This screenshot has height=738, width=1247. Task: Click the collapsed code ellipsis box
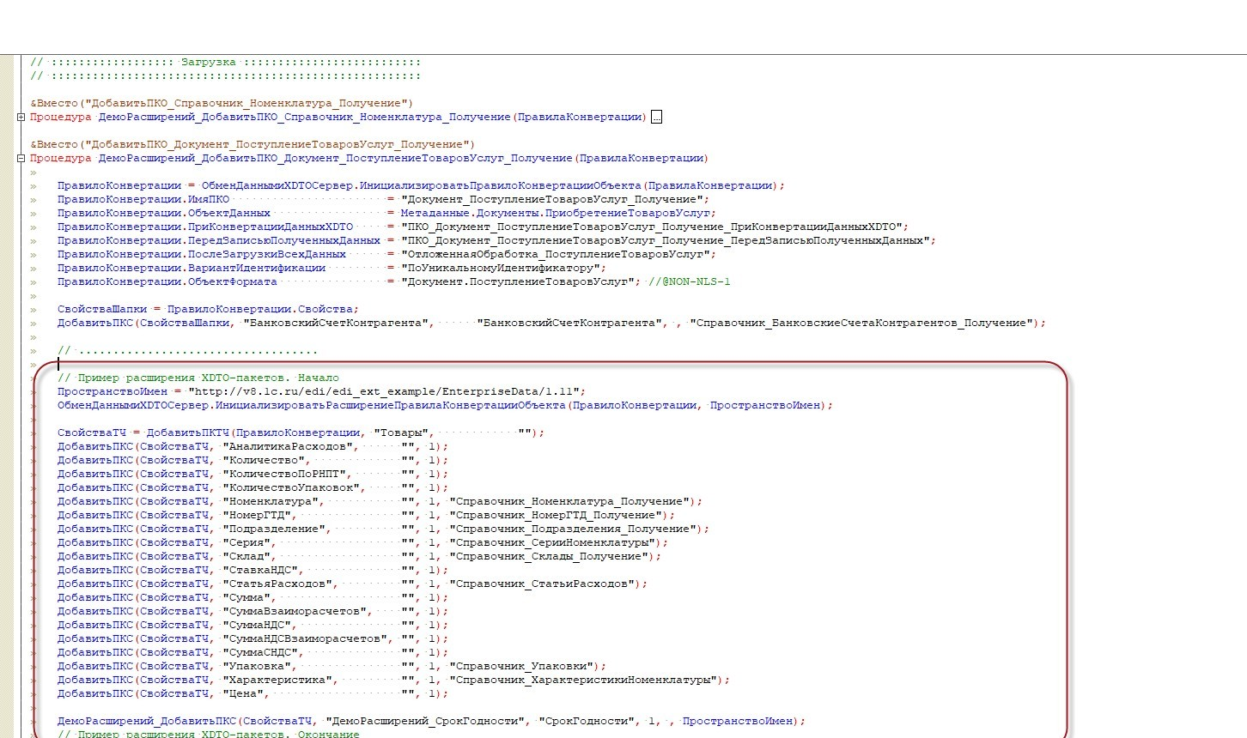656,118
